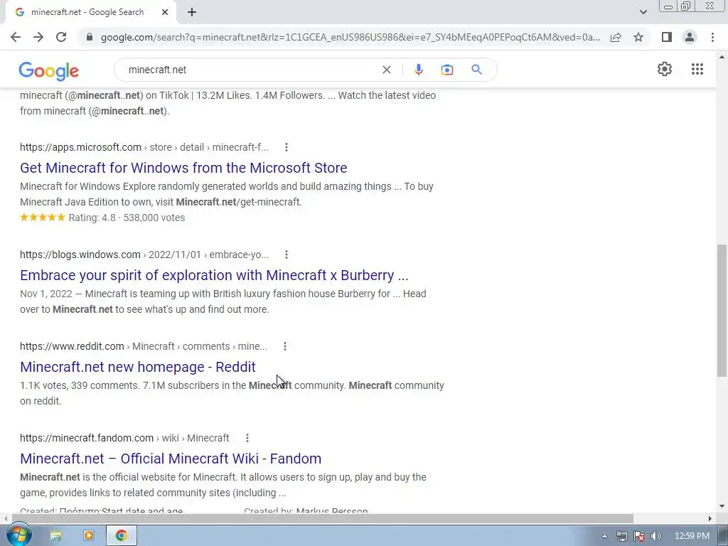
Task: Open network status tray icon
Action: 621,536
